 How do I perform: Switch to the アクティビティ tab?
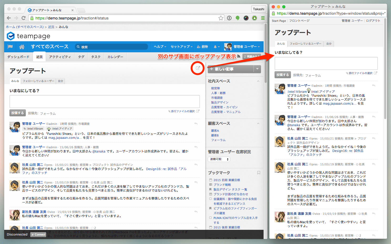pyautogui.click(x=60, y=57)
